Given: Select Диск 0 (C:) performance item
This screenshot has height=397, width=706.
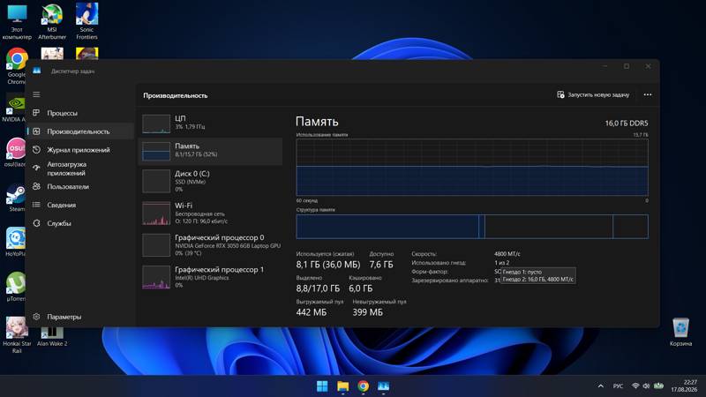Looking at the screenshot, I should (211, 181).
